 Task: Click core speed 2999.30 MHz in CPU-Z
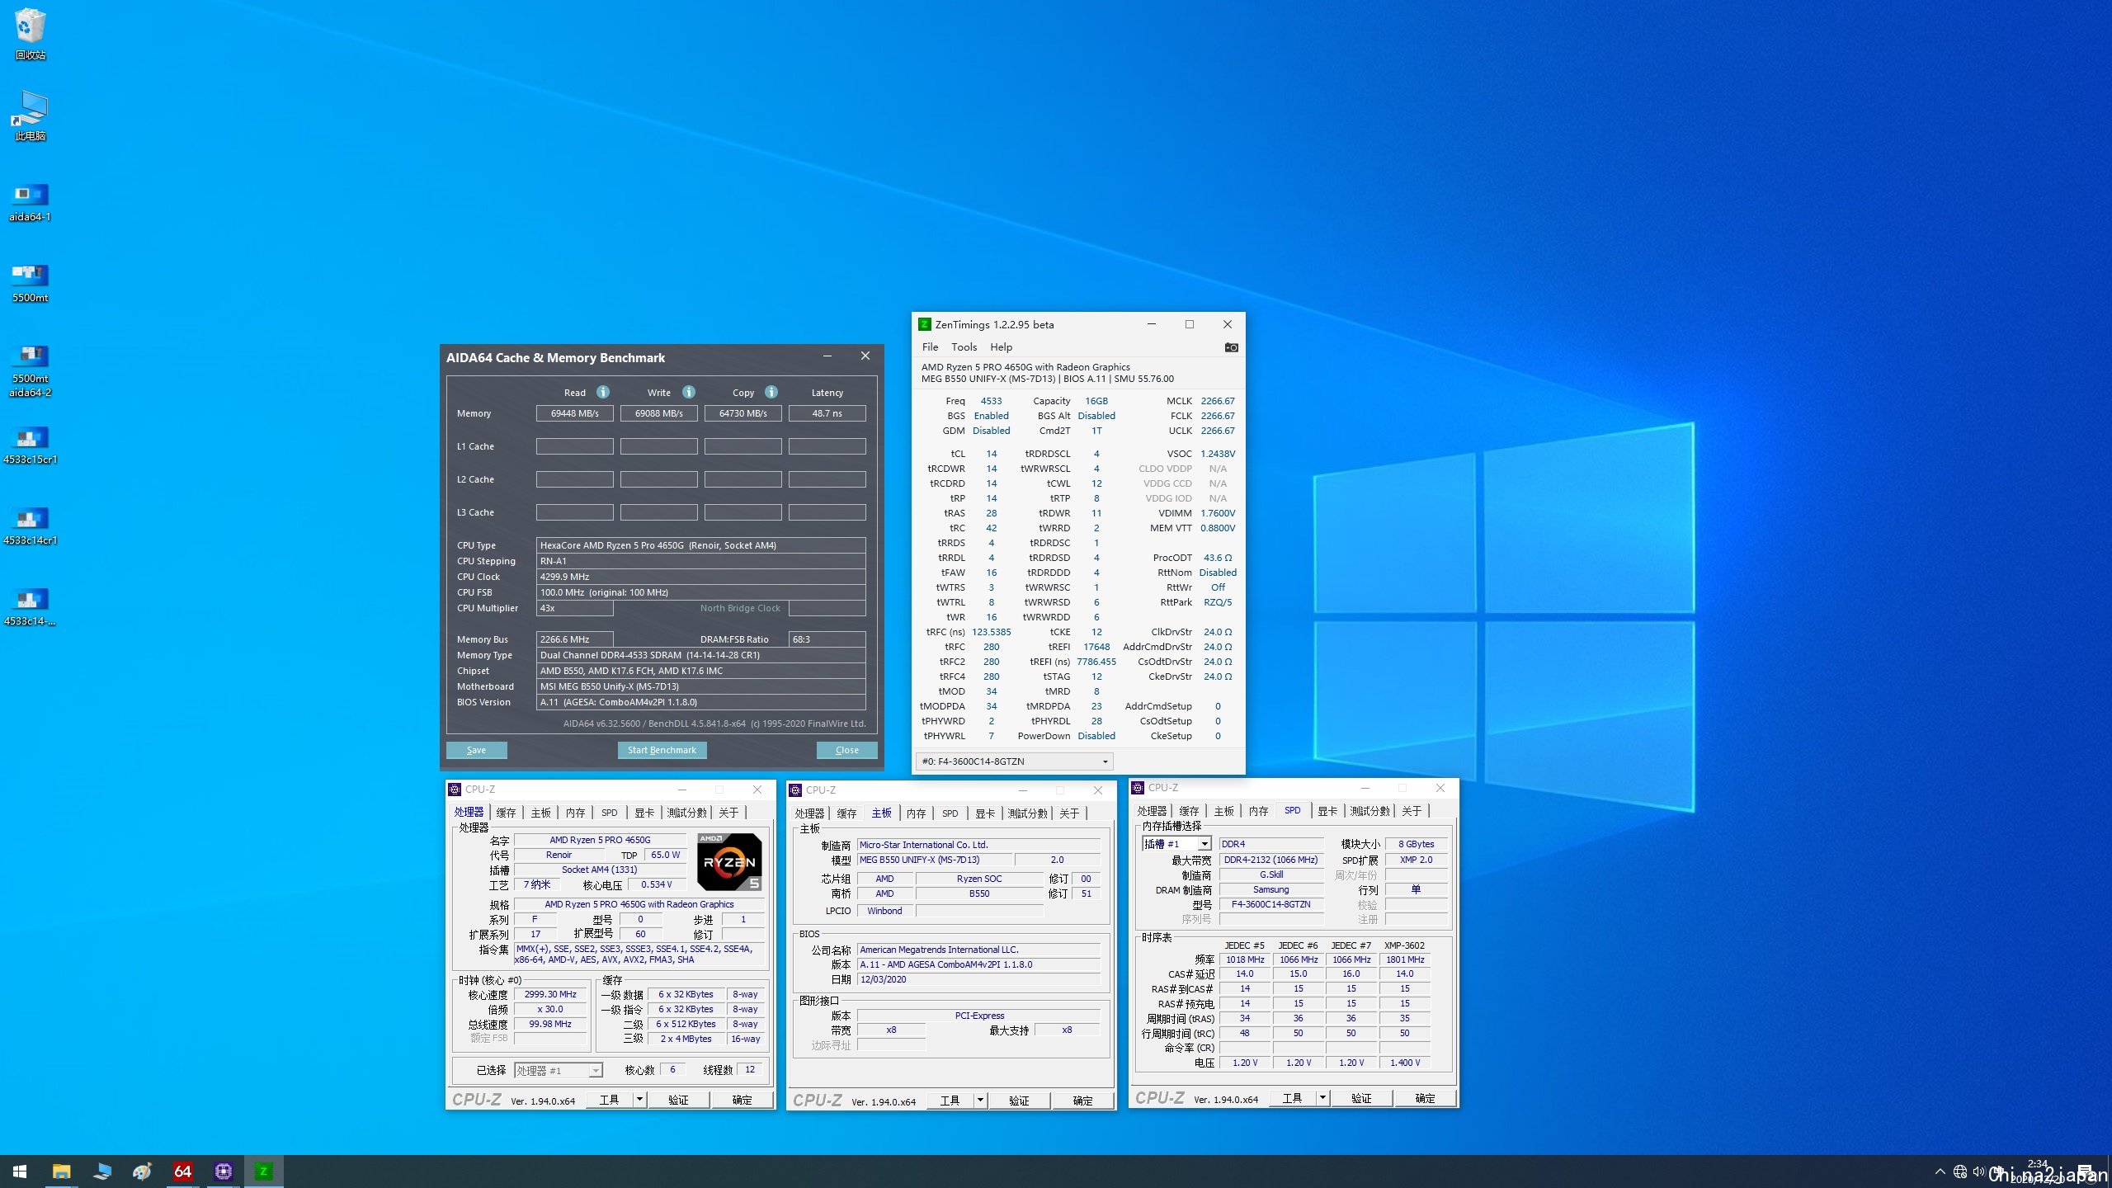[550, 995]
